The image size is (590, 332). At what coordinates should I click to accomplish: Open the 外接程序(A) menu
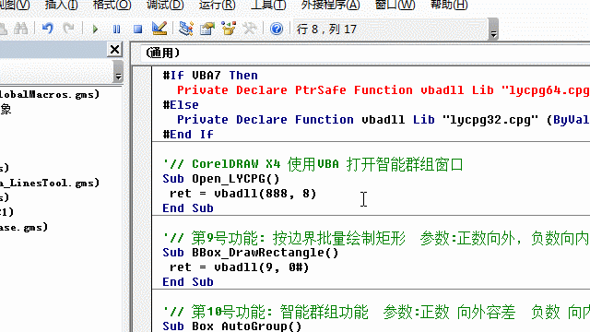pos(330,6)
